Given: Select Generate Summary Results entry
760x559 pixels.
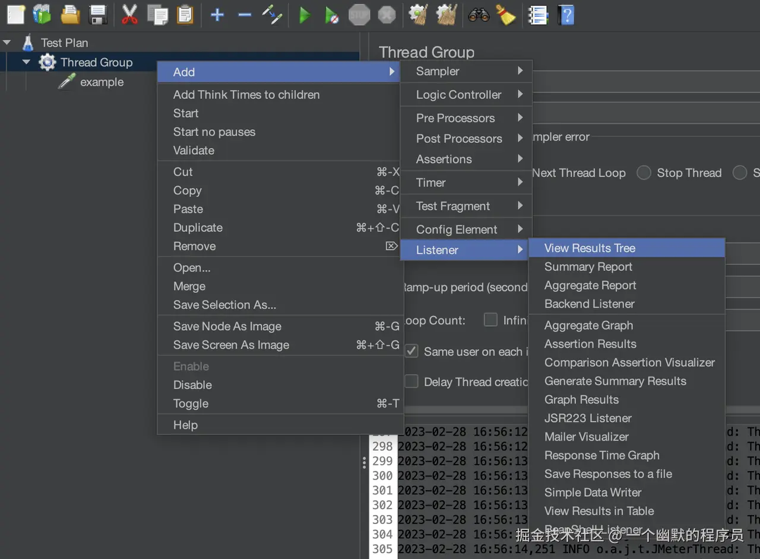Looking at the screenshot, I should [x=626, y=381].
